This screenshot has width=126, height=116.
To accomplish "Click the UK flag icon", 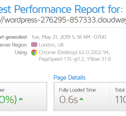I will [x=34, y=44].
